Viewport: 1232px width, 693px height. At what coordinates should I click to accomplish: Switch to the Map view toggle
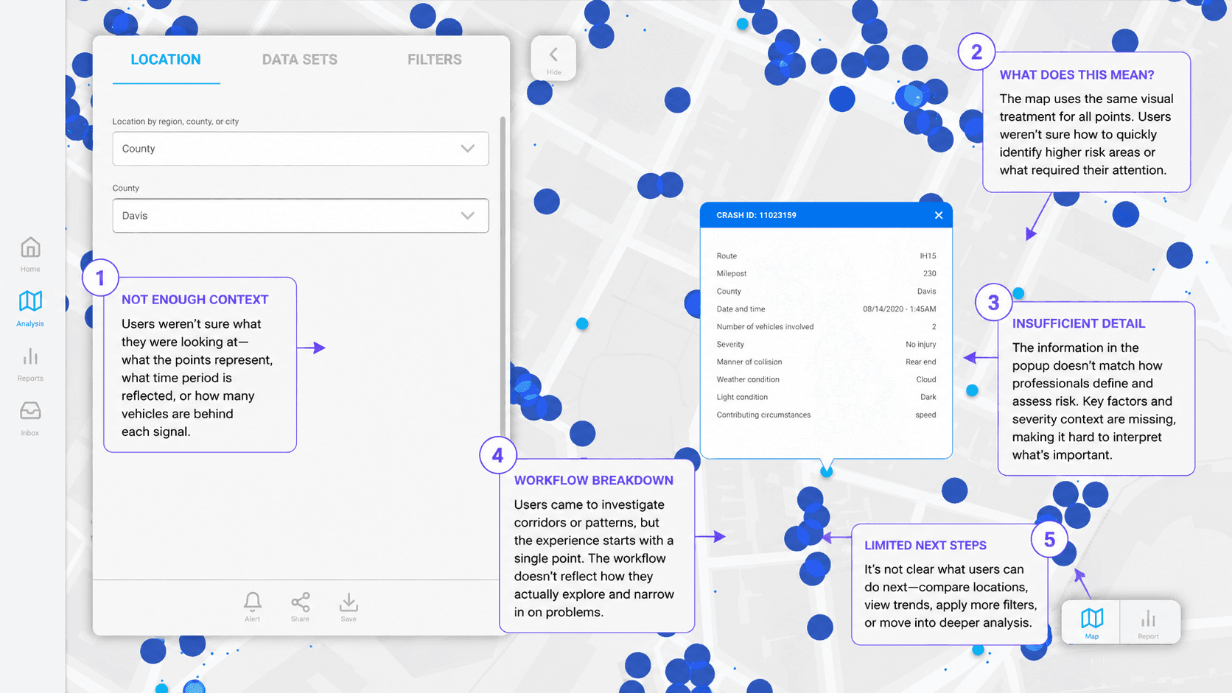pyautogui.click(x=1091, y=622)
